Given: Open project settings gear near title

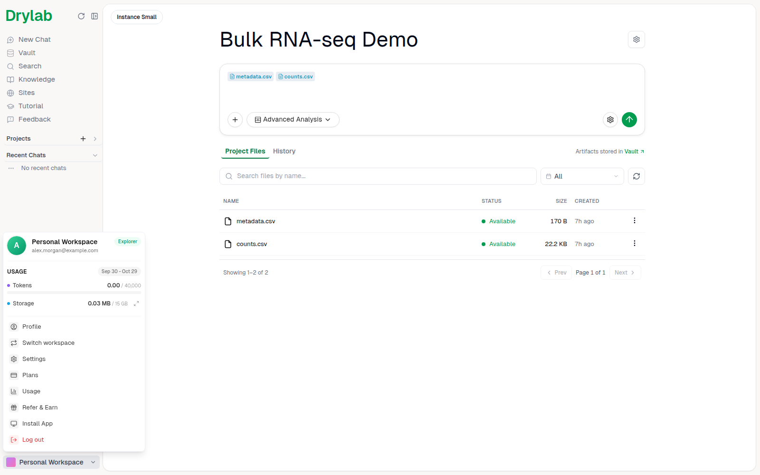Looking at the screenshot, I should [x=636, y=39].
